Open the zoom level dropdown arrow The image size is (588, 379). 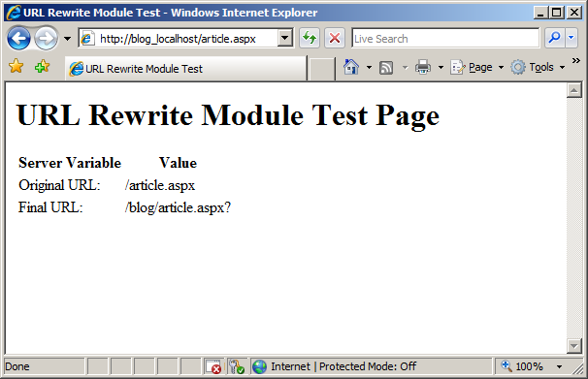[x=559, y=366]
